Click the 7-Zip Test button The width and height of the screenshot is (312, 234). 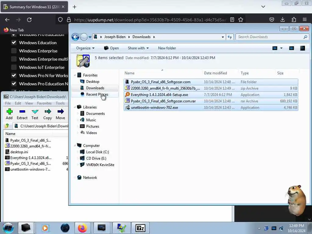point(35,114)
